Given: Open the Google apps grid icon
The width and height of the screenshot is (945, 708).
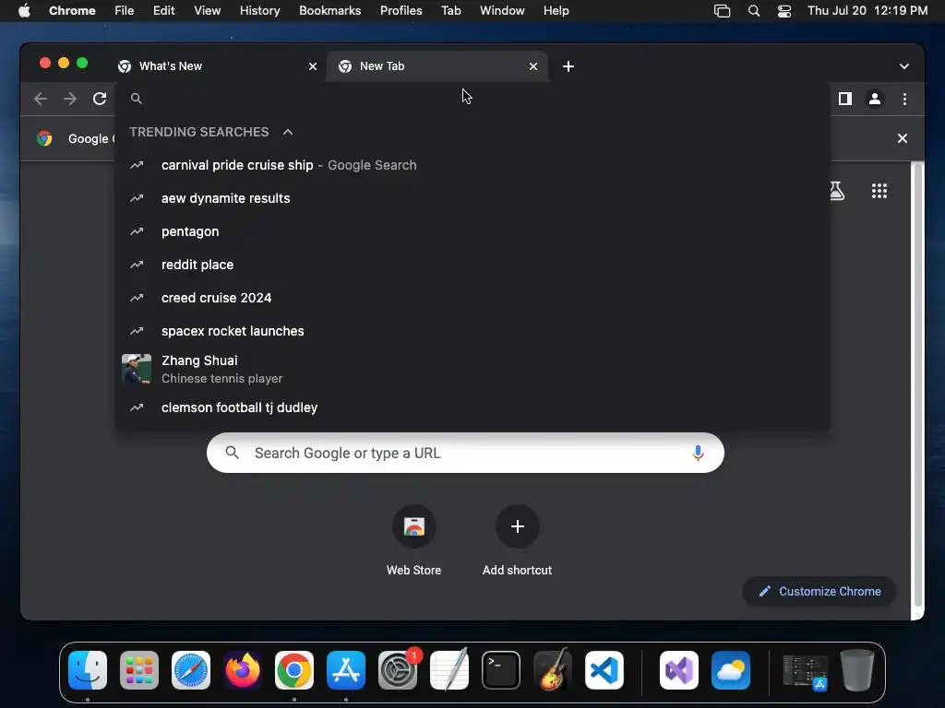Looking at the screenshot, I should (879, 191).
